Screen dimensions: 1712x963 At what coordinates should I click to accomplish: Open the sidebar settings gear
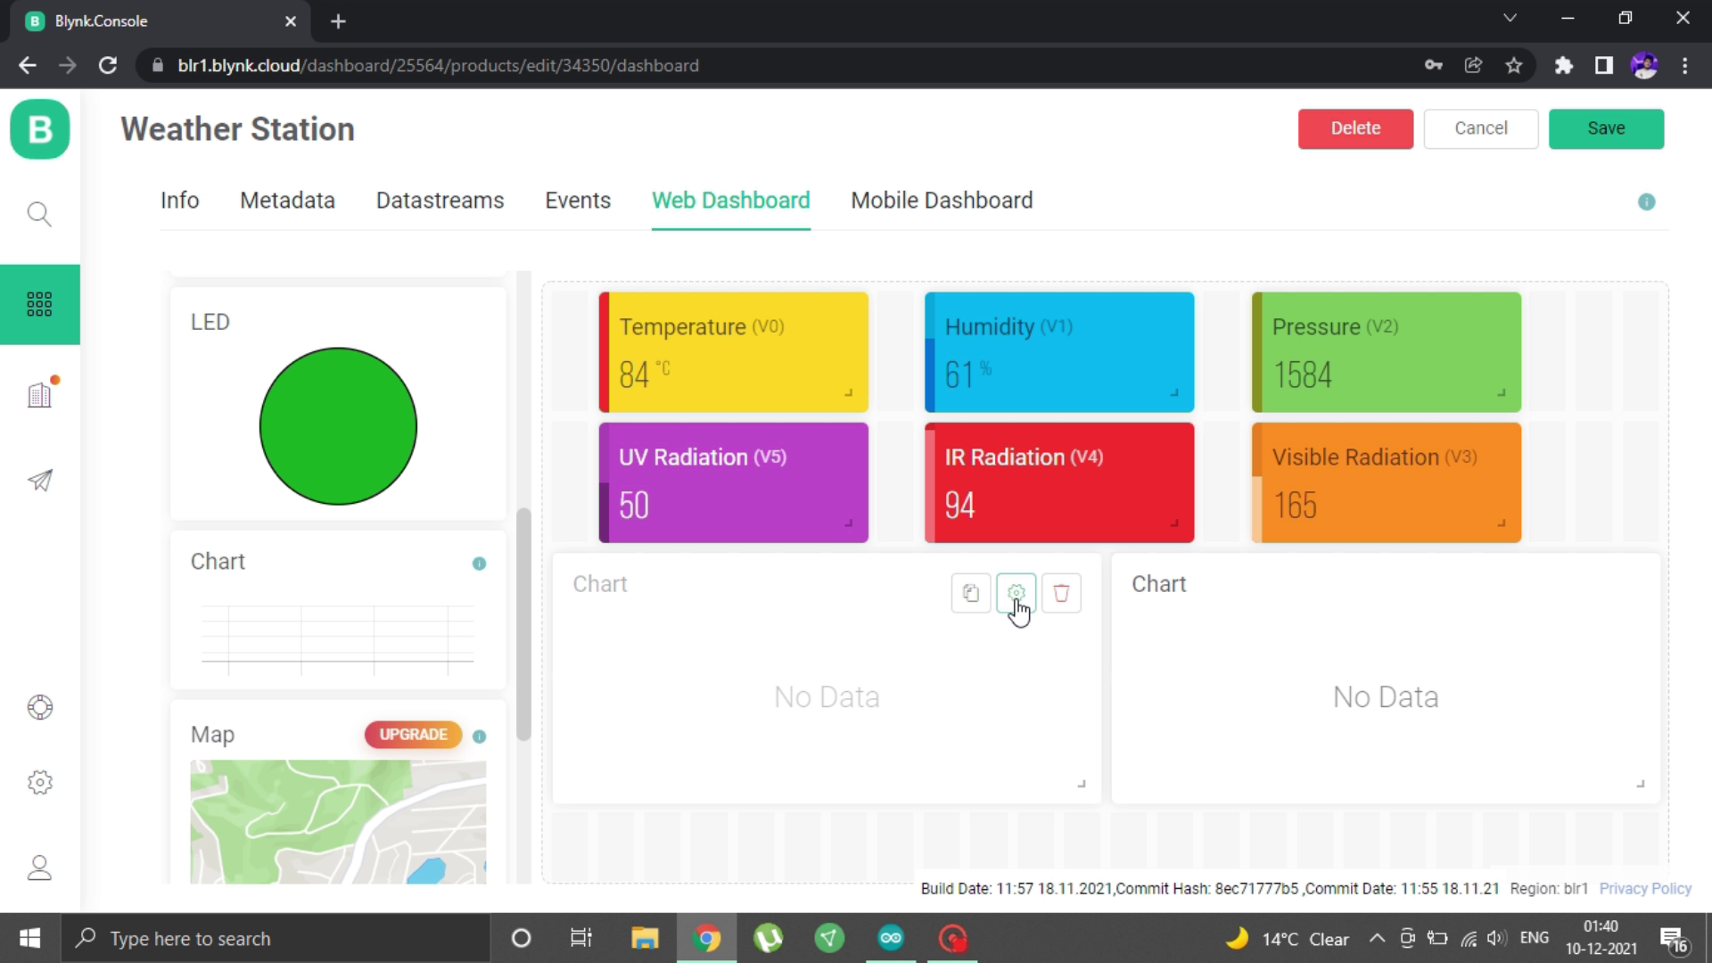click(39, 782)
